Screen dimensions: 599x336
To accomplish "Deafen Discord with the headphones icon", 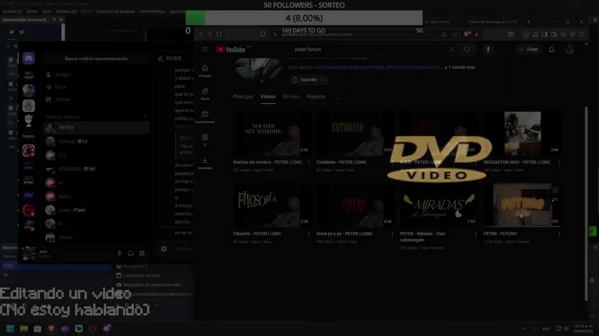I will click(x=131, y=253).
